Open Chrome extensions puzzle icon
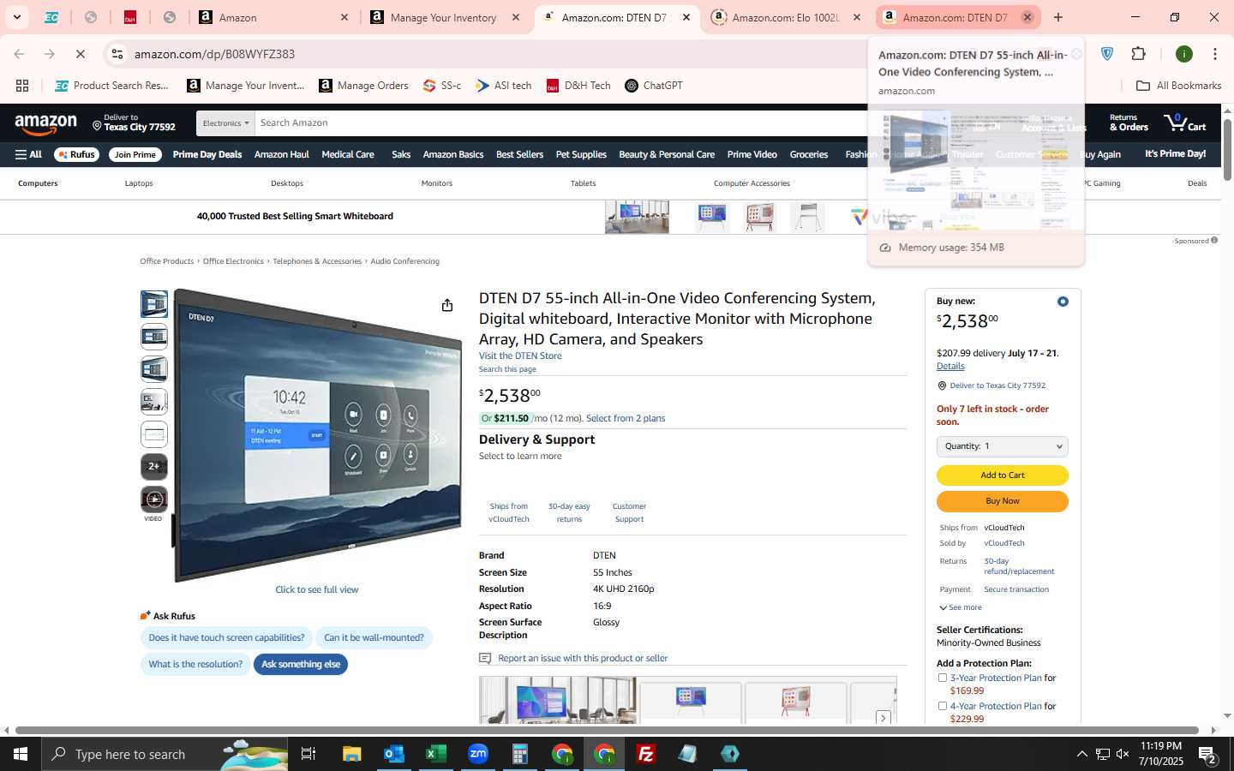 [x=1139, y=54]
